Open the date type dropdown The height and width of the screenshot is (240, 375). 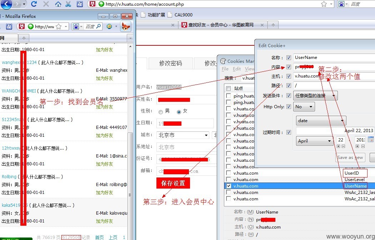point(321,120)
